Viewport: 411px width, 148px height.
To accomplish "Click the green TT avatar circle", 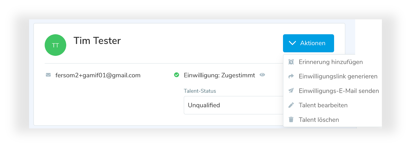I will 55,45.
